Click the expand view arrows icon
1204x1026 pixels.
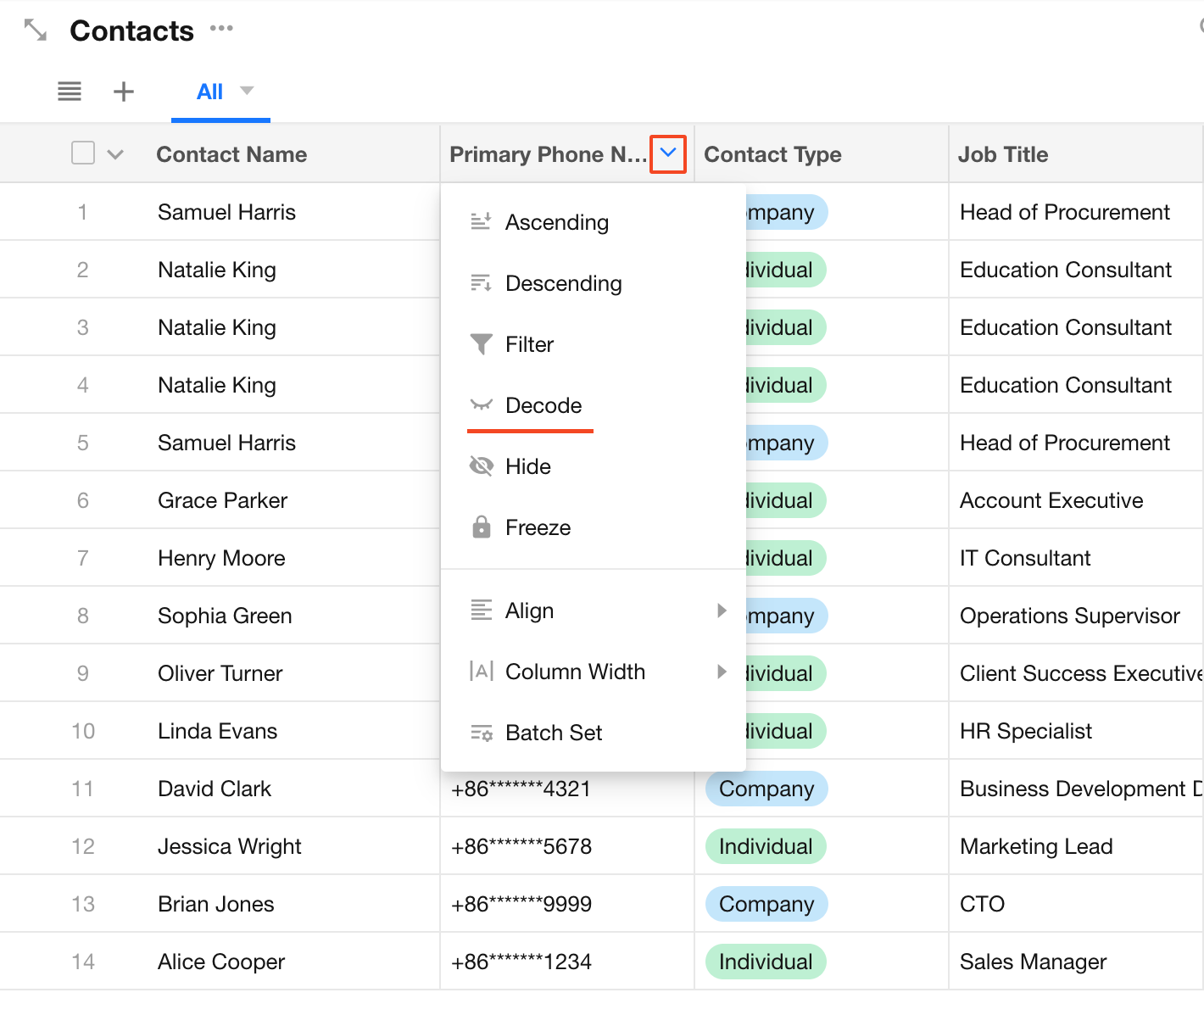[x=36, y=31]
